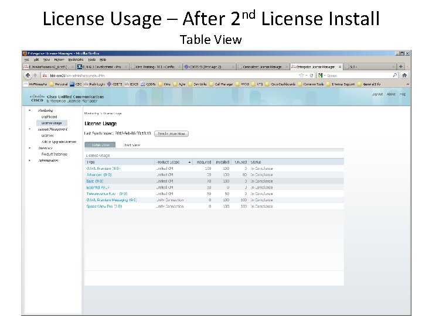
Task: Open Dashboard in the sidebar
Action: 49,117
